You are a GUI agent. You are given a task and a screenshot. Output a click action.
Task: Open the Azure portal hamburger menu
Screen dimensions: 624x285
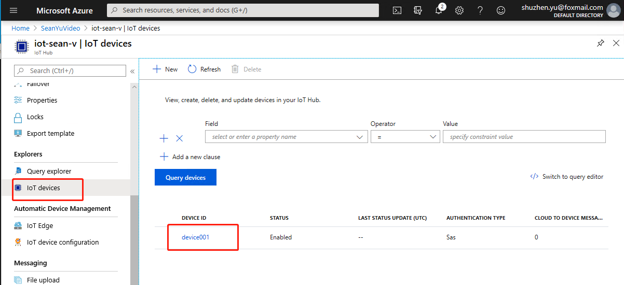14,10
